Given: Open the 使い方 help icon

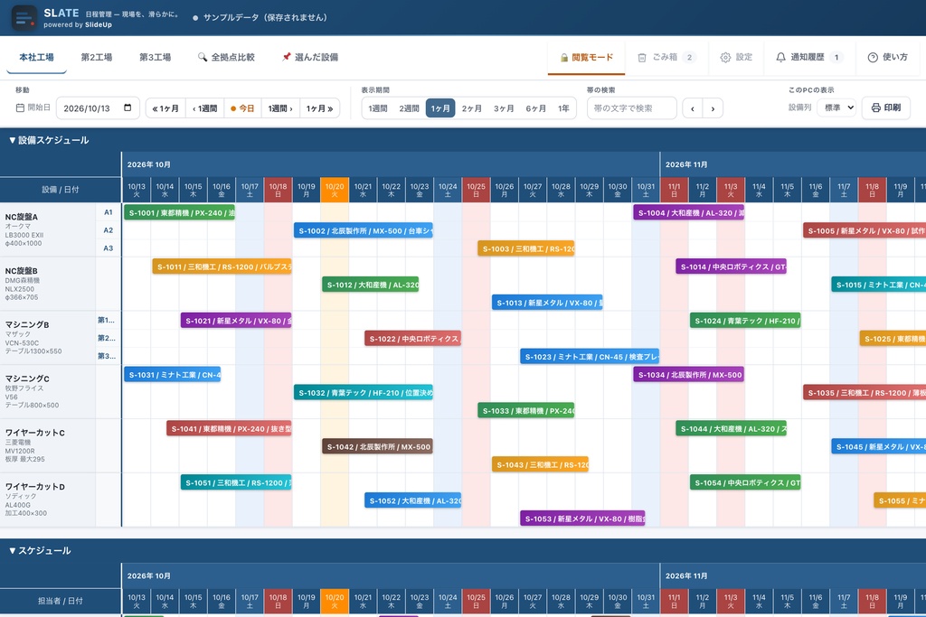Looking at the screenshot, I should tap(873, 57).
